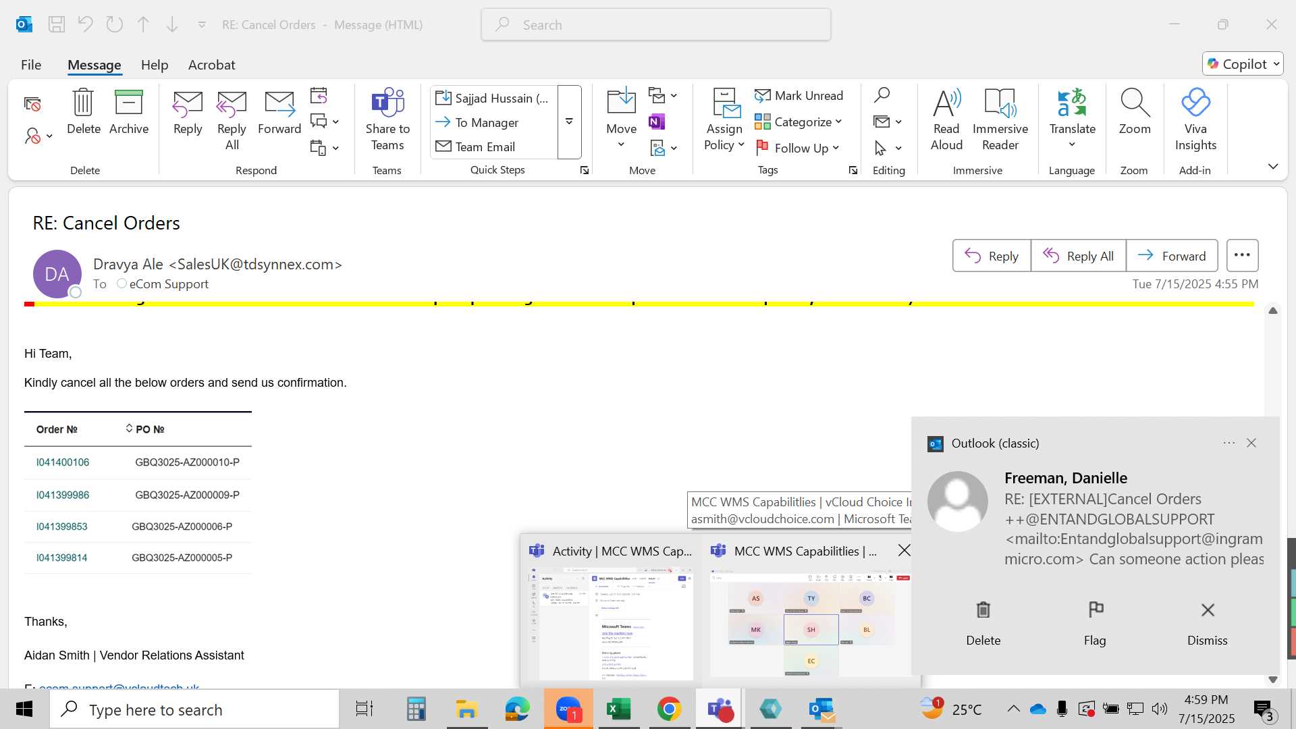Expand the Quick Steps gallery arrow

point(570,122)
